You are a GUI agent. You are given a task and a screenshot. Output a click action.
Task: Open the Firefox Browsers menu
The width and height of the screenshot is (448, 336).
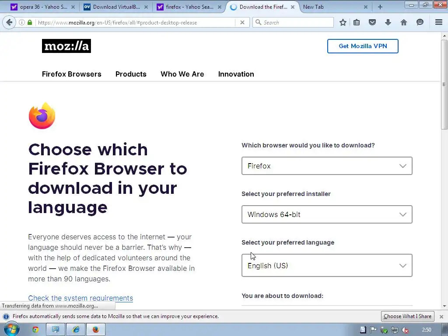click(x=71, y=74)
